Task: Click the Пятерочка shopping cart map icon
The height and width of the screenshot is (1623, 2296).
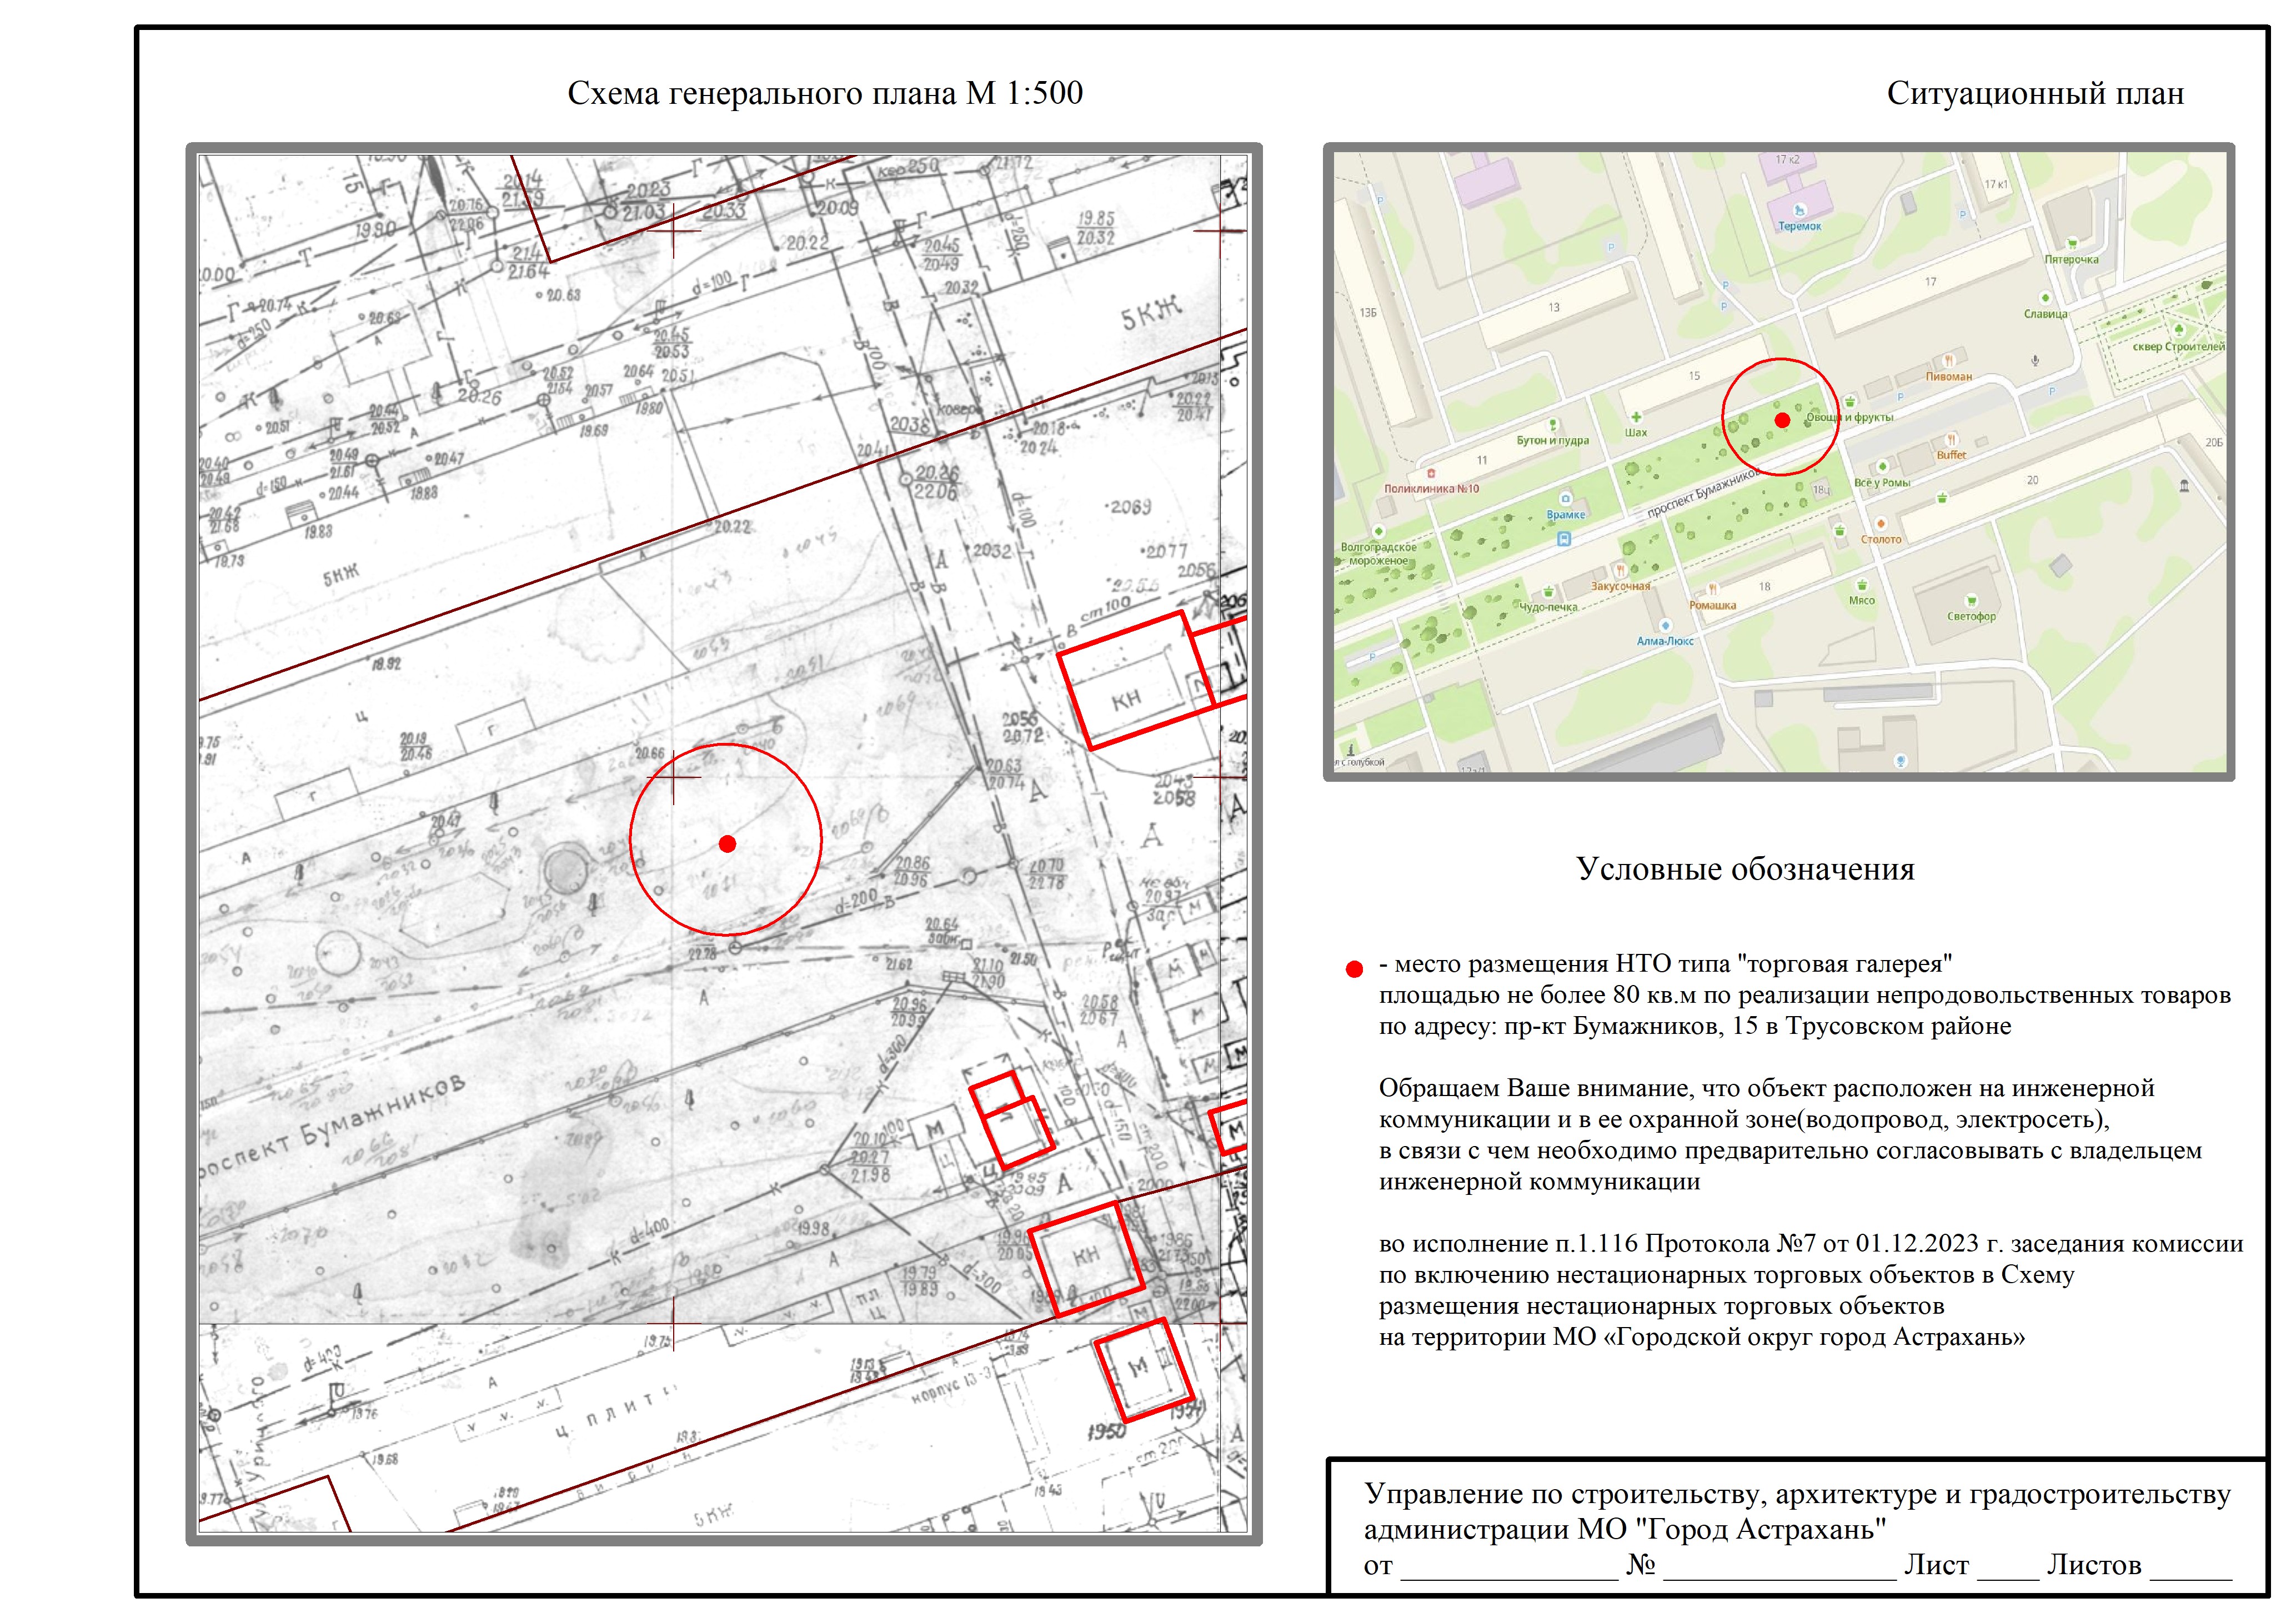Action: tap(2072, 243)
